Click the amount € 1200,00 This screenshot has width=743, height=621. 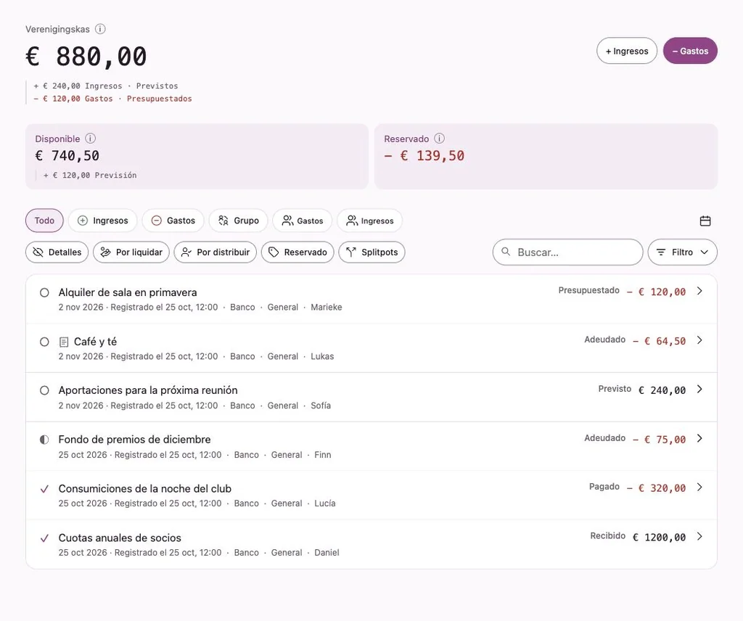pos(659,537)
